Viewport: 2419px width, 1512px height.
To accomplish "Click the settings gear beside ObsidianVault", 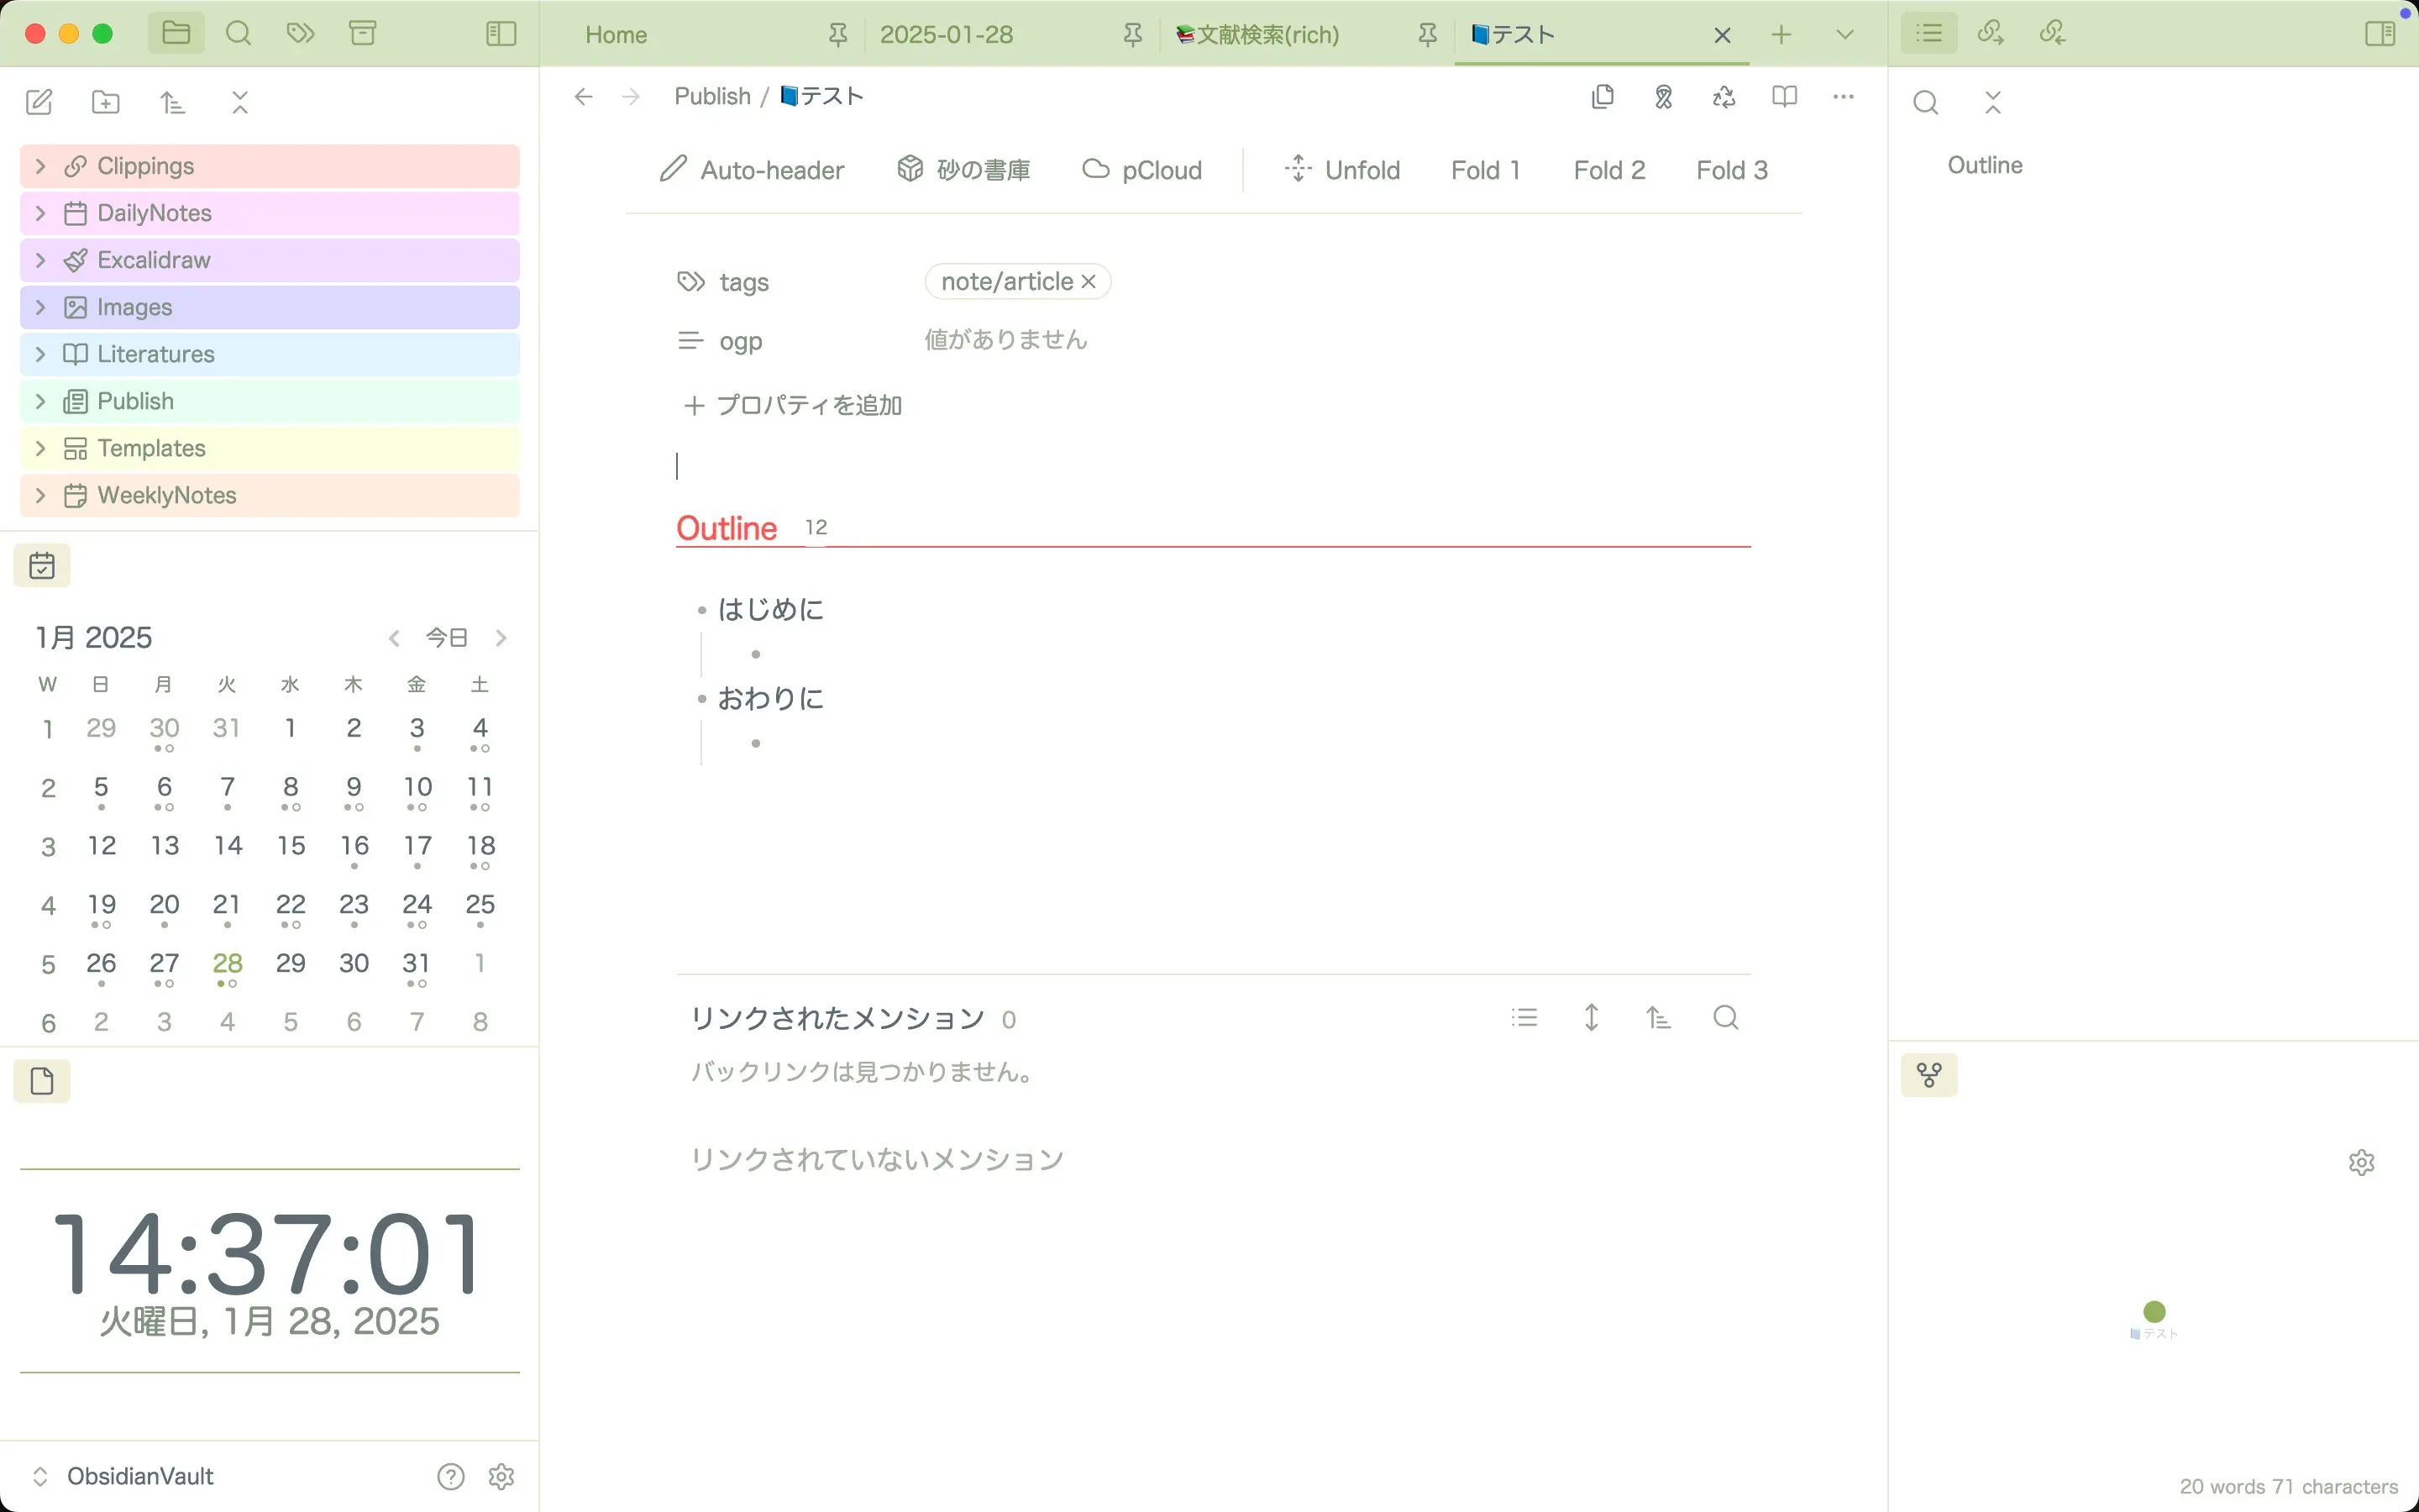I will pos(501,1476).
